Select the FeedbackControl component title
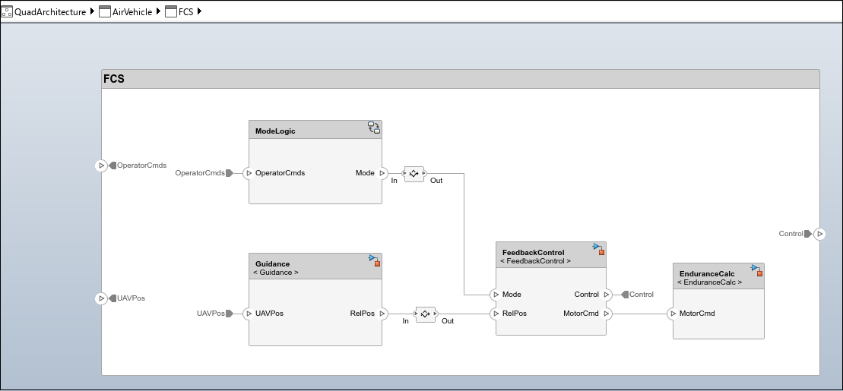Image resolution: width=843 pixels, height=391 pixels. click(x=534, y=252)
